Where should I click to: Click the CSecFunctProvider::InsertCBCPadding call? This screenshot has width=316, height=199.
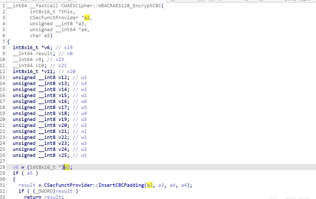94,185
